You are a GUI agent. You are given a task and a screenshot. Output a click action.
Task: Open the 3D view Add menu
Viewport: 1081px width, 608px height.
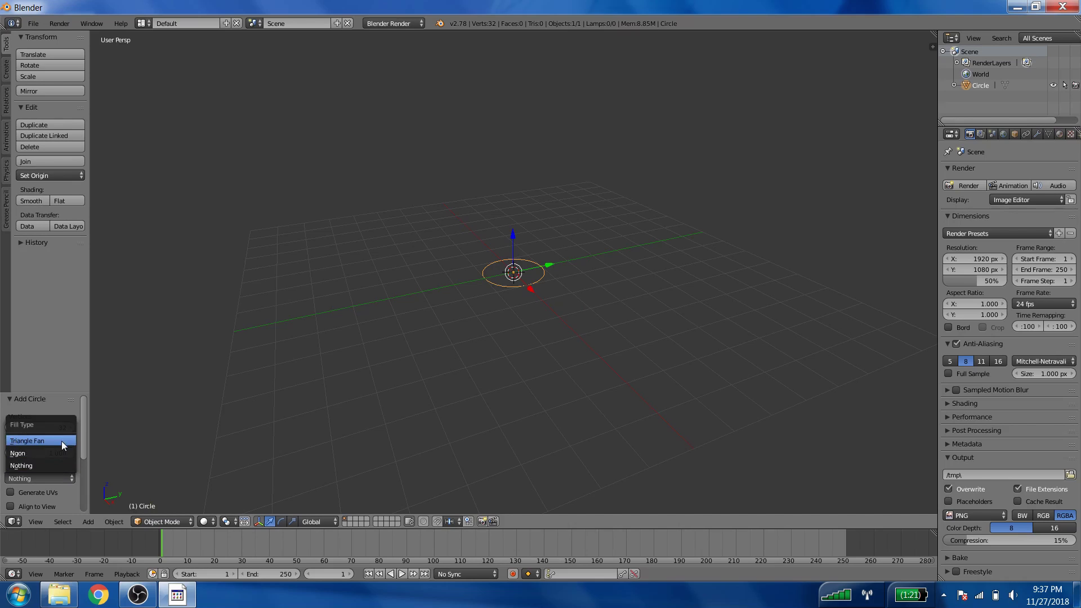pyautogui.click(x=88, y=521)
